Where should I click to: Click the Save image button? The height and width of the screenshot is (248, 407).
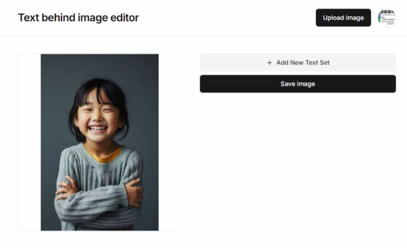298,84
